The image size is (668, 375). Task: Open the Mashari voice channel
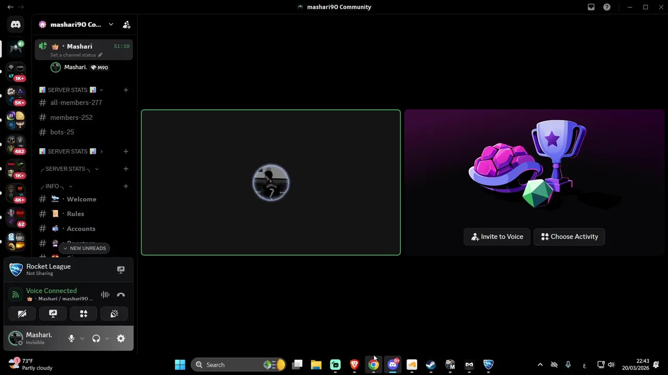[x=84, y=49]
